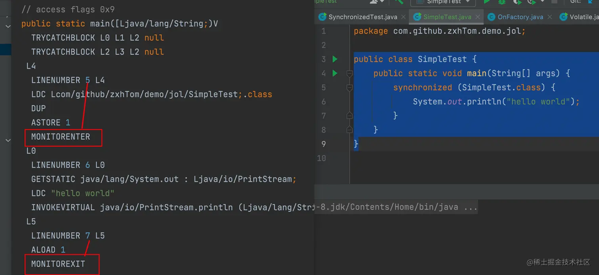599x275 pixels.
Task: Click the lower left-side panel chevron
Action: tap(8, 140)
